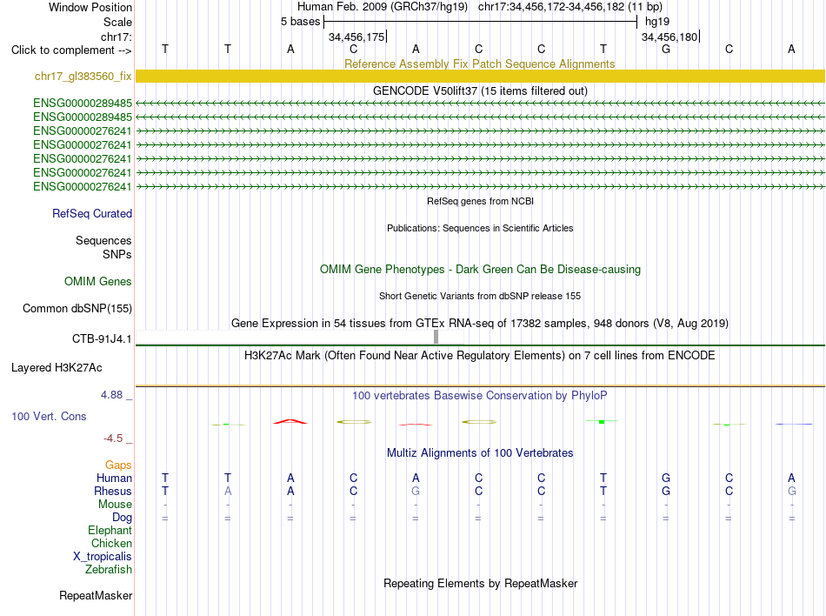
Task: Open the GTEx Gene Expression track title
Action: pyautogui.click(x=480, y=323)
